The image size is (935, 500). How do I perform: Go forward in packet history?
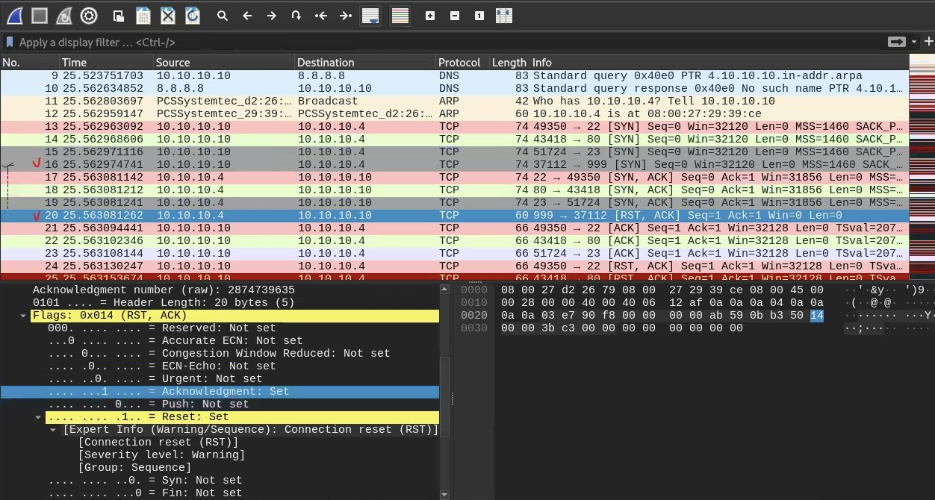tap(272, 15)
